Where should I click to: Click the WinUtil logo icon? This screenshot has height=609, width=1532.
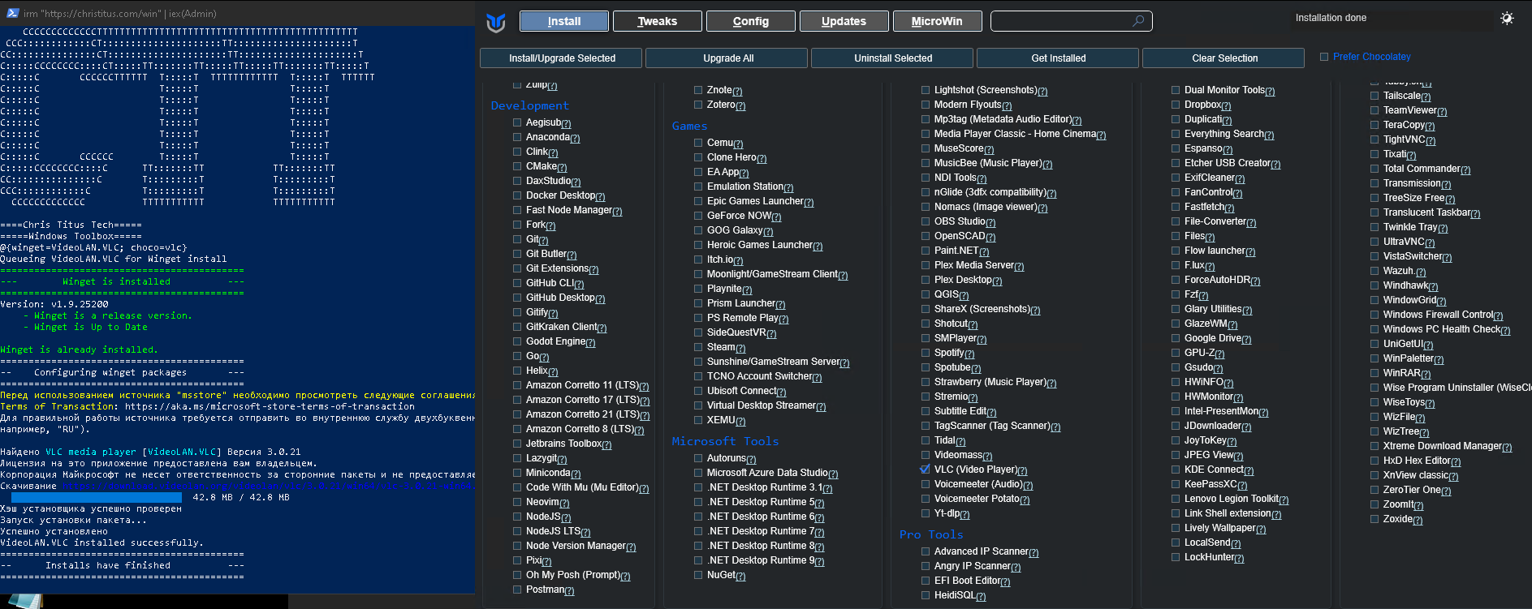(x=496, y=23)
